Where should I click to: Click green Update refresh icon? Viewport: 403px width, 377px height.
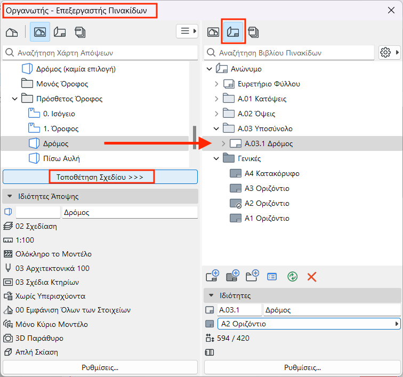click(292, 277)
